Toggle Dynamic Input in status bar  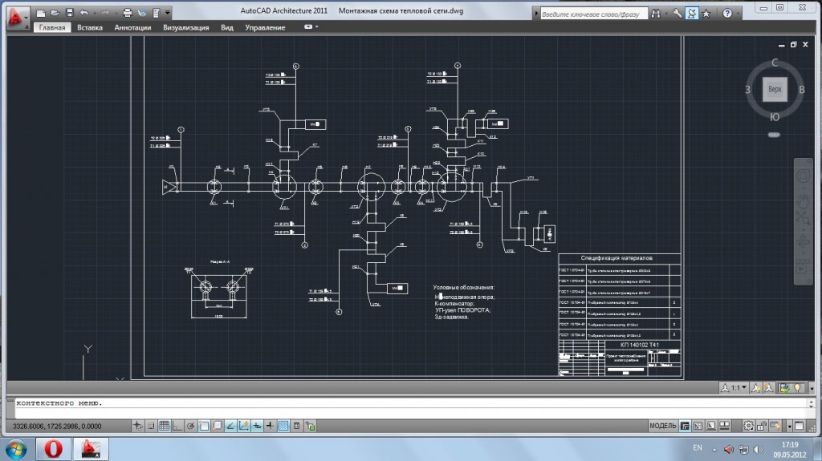(257, 426)
